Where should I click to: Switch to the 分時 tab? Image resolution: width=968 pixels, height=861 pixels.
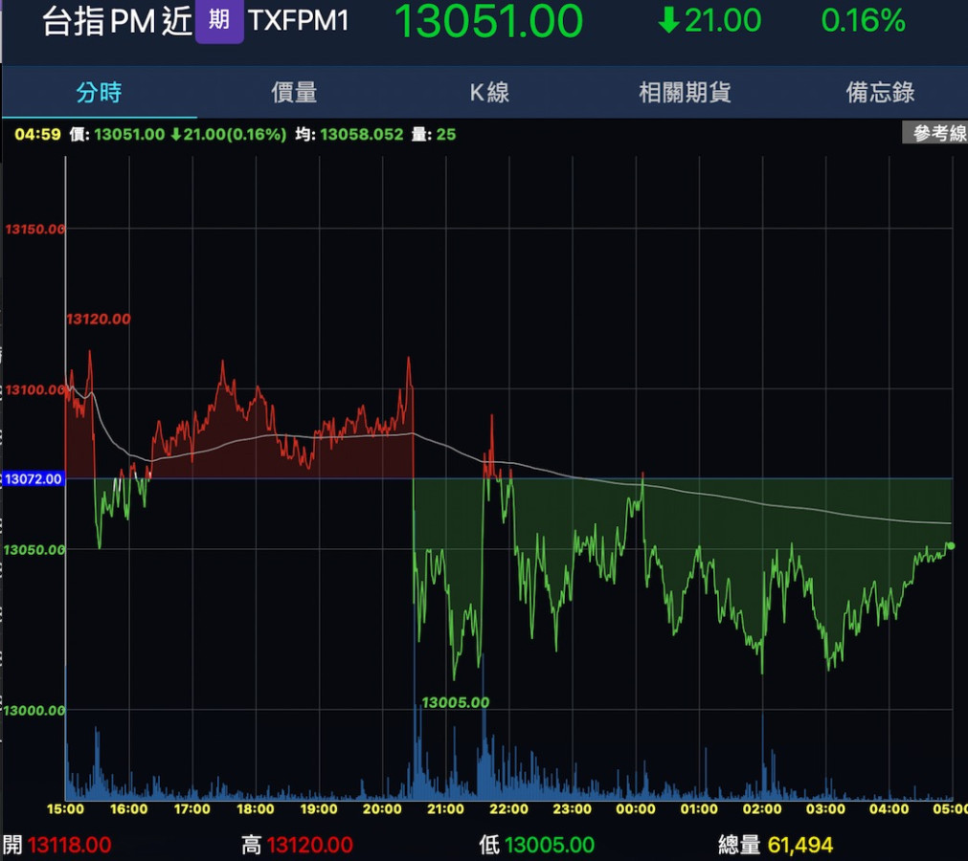click(99, 93)
